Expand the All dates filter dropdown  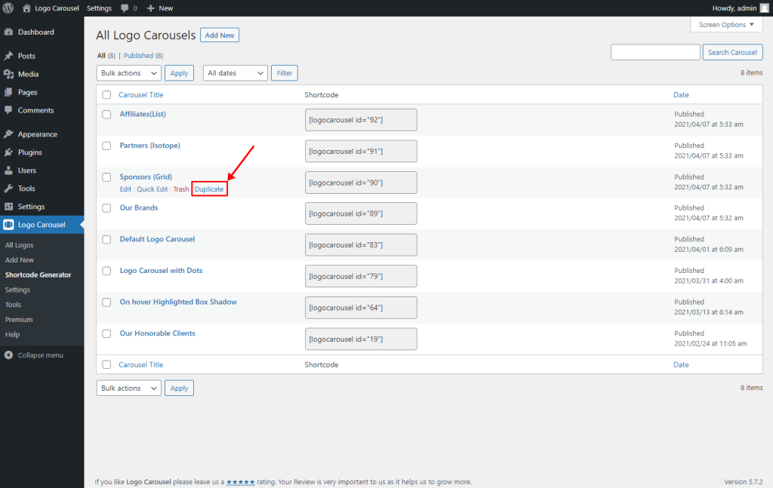click(x=234, y=72)
